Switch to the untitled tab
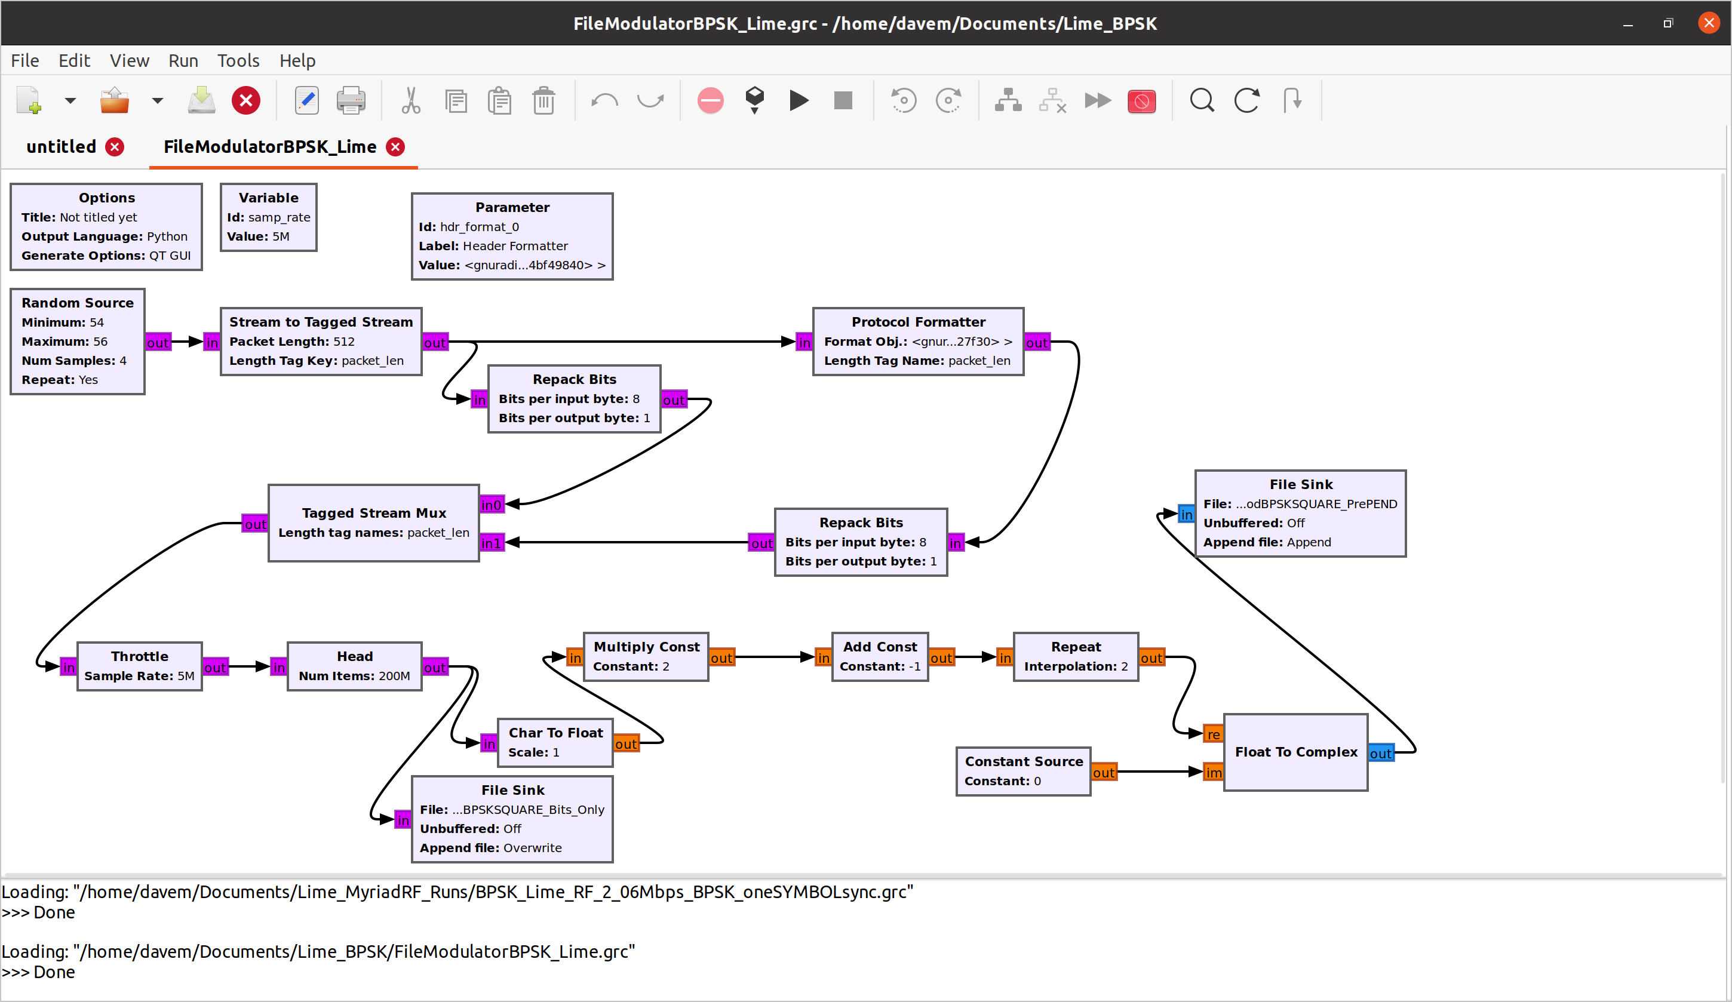This screenshot has width=1732, height=1002. [x=61, y=146]
